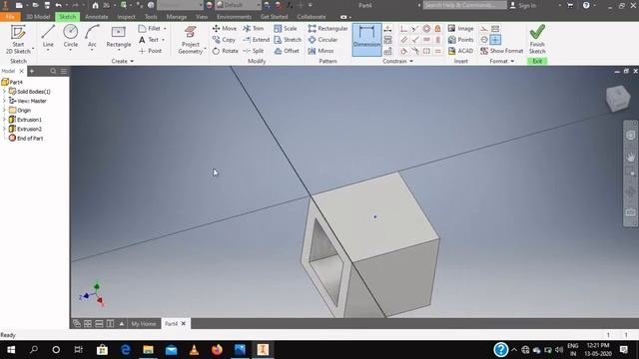Screen dimensions: 639x359
Task: Select the Circle sketch tool
Action: (71, 36)
